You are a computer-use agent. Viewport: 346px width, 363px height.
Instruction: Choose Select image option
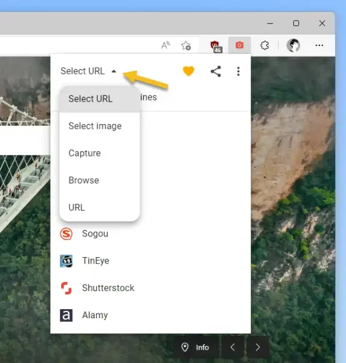tap(100, 126)
